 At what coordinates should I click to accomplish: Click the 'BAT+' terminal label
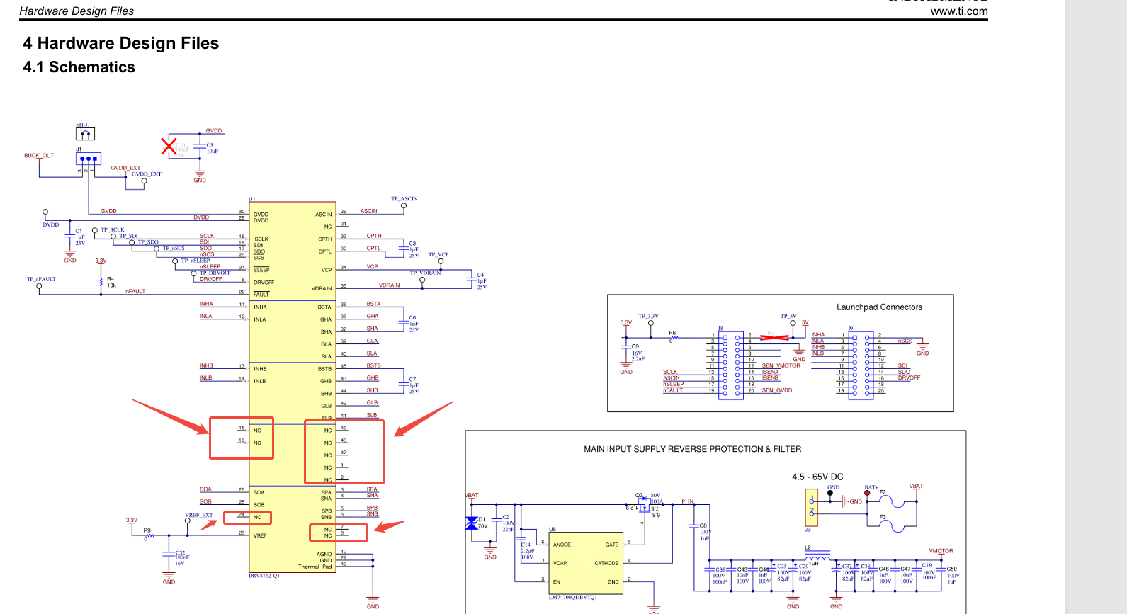tap(871, 487)
